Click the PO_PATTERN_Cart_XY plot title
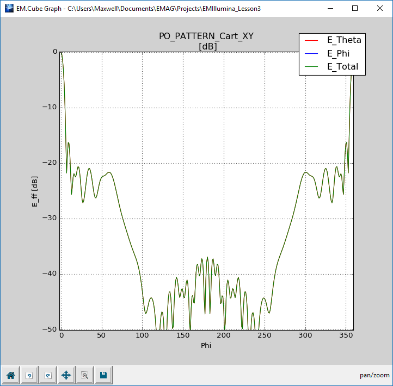 click(x=206, y=36)
